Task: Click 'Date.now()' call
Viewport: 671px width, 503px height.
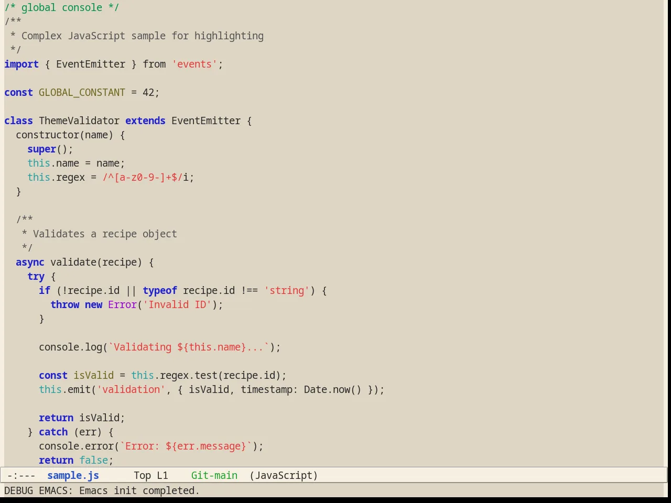Action: point(333,389)
